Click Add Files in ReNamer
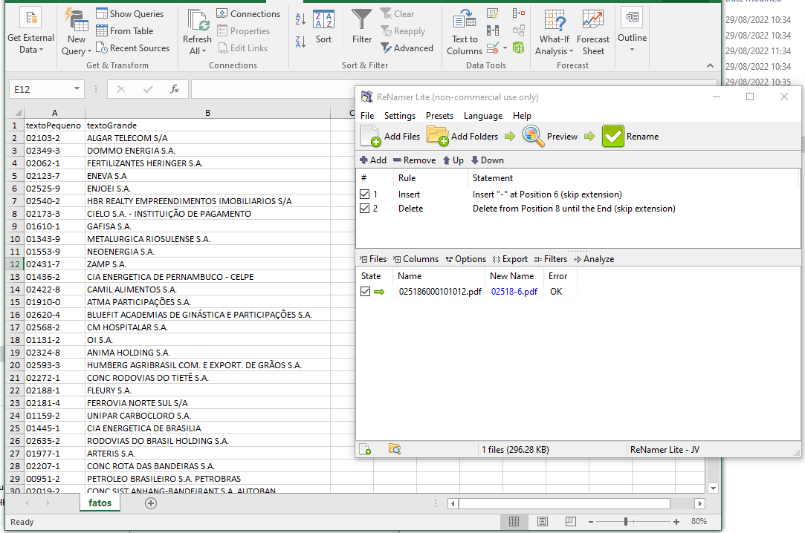 389,136
